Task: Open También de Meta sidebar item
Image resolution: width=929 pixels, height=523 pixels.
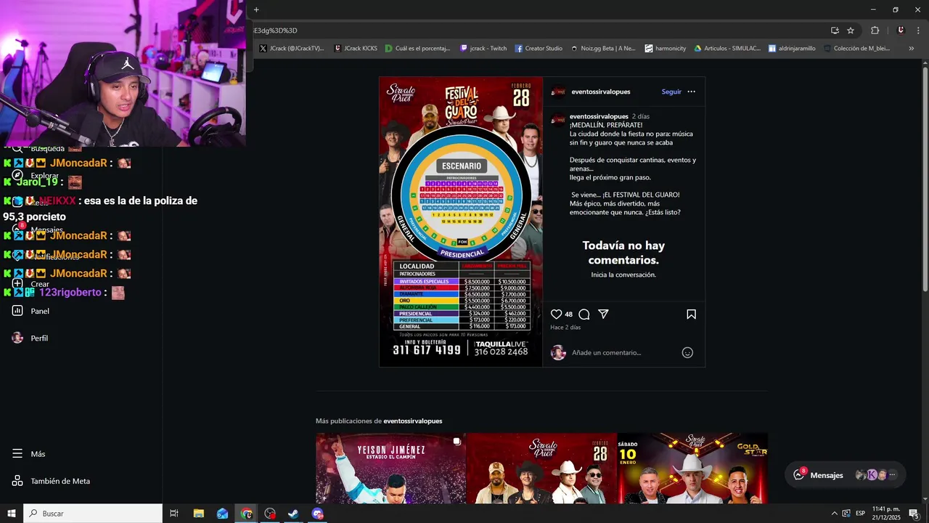Action: pyautogui.click(x=51, y=481)
